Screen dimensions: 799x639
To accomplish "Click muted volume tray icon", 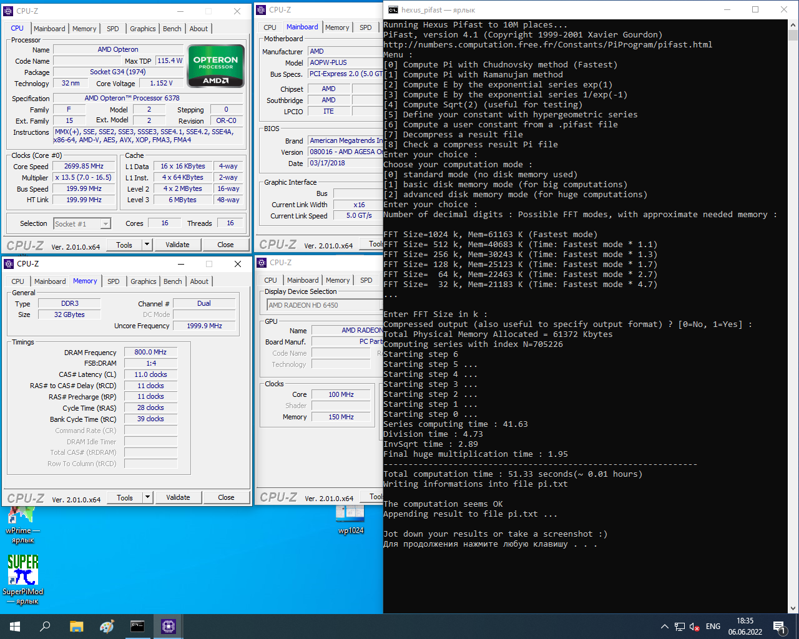I will (695, 627).
